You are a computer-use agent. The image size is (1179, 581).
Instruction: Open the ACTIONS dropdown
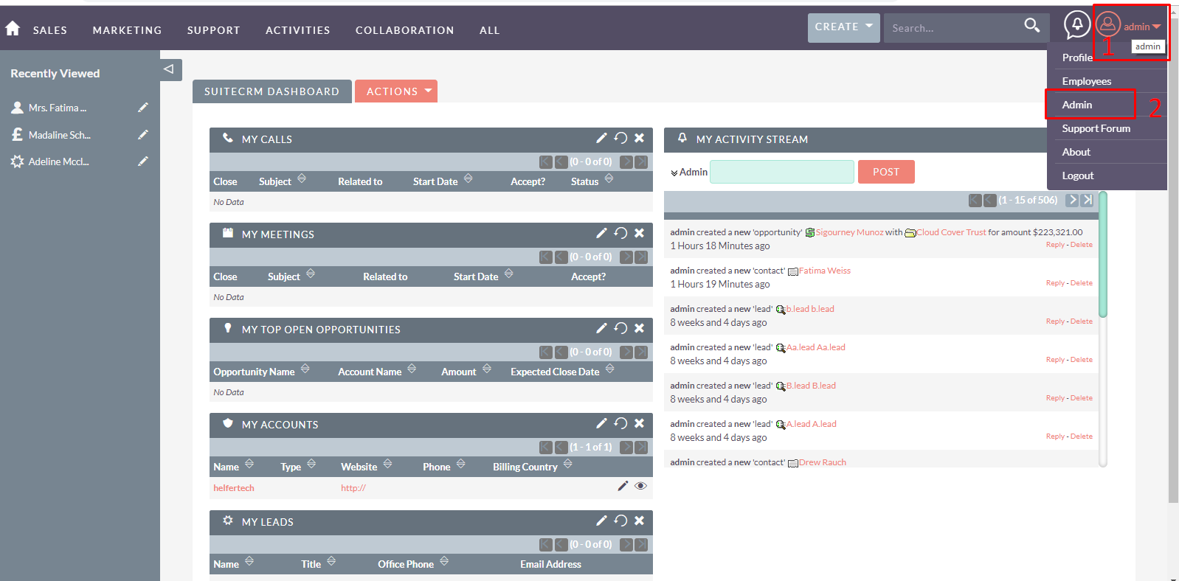click(x=396, y=91)
